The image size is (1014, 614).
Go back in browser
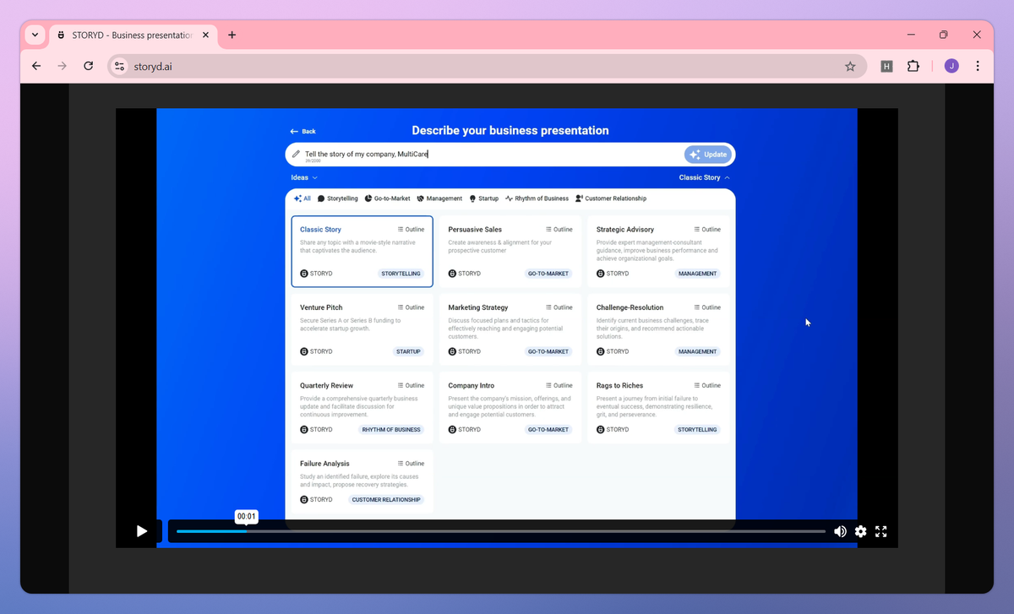click(x=35, y=66)
